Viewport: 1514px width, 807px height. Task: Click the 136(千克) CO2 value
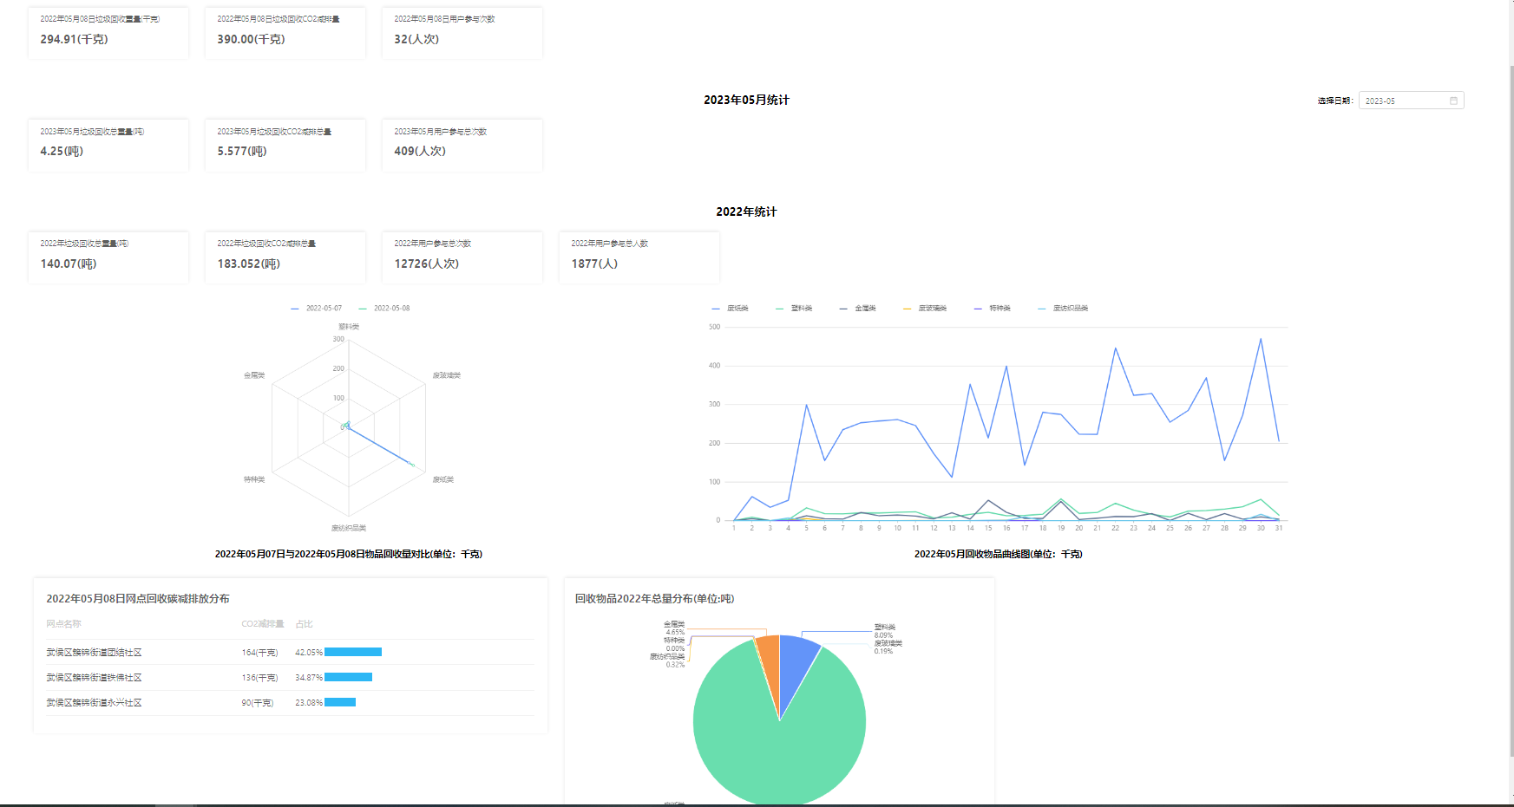[x=259, y=678]
